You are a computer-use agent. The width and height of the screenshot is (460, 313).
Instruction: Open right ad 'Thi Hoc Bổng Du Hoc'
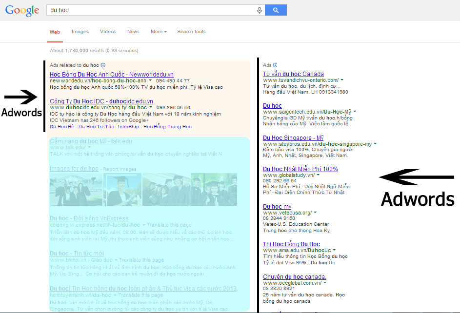point(291,244)
